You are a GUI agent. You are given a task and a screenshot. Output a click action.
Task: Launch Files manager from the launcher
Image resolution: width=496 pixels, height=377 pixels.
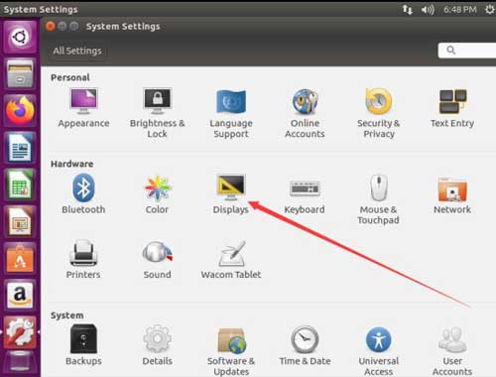coord(20,73)
